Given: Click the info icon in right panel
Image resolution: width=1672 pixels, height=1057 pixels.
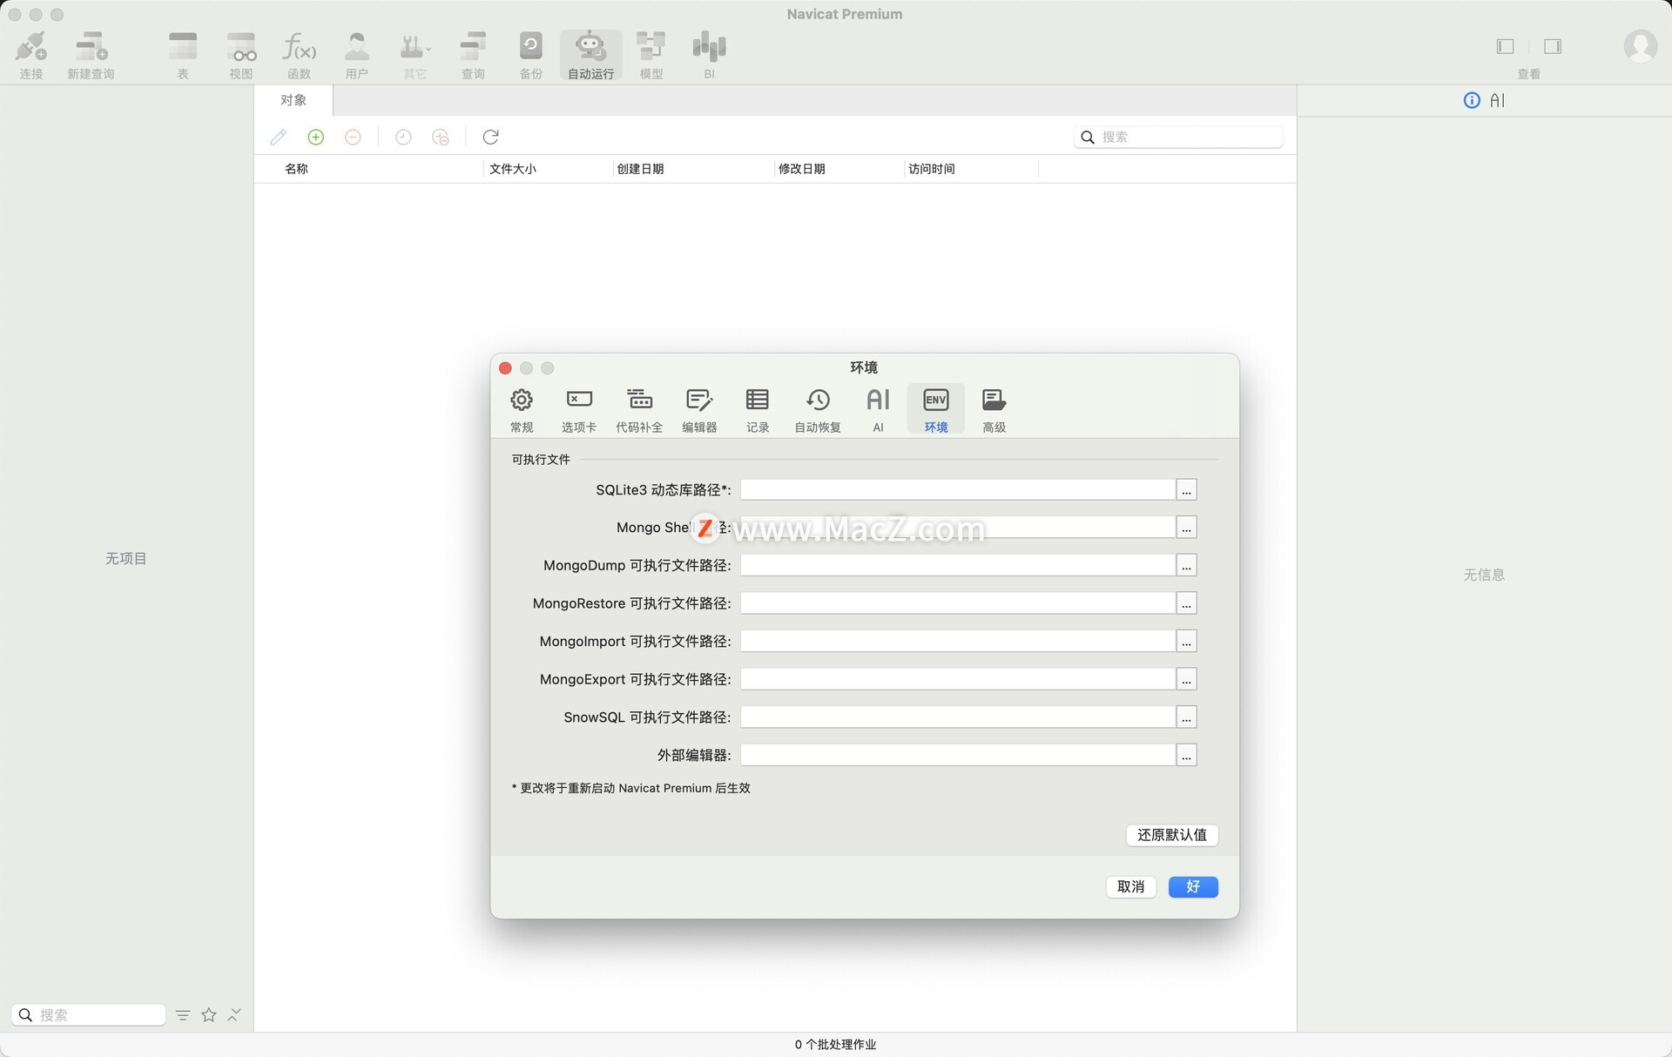Looking at the screenshot, I should (1472, 100).
